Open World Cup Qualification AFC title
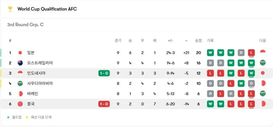Screen dimensions: 273x127 pyautogui.click(x=47, y=9)
